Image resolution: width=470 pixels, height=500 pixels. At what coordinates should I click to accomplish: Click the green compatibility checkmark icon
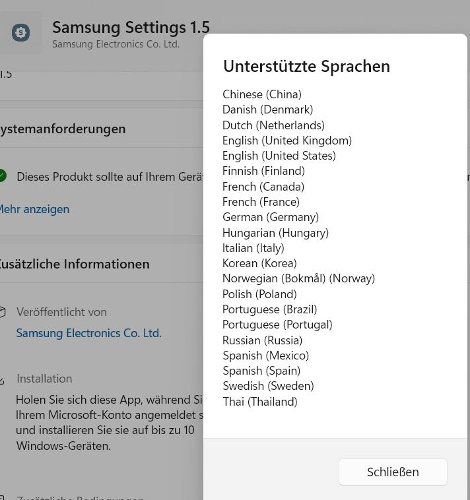tap(2, 176)
